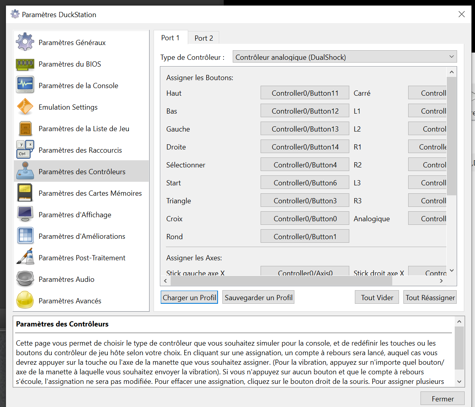Image resolution: width=475 pixels, height=407 pixels.
Task: Click the DuckStation title bar gear icon
Action: 15,14
